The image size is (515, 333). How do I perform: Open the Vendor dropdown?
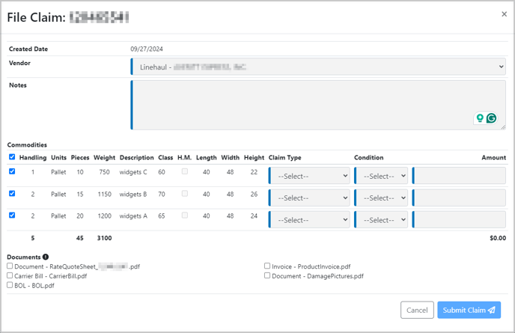318,67
